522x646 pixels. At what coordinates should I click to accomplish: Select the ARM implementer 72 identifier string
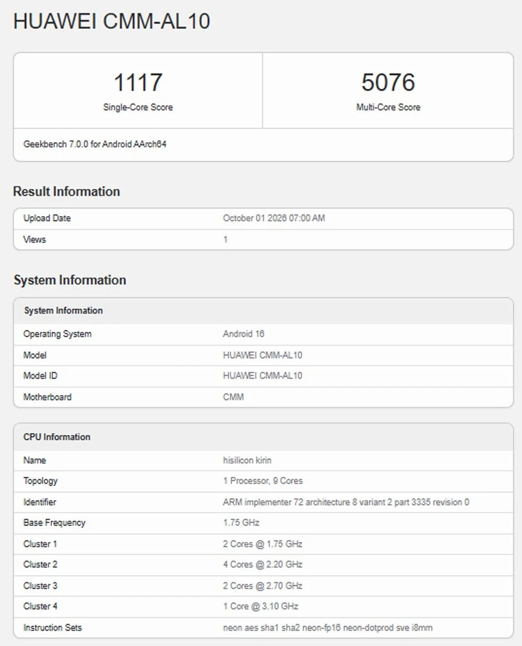click(346, 502)
